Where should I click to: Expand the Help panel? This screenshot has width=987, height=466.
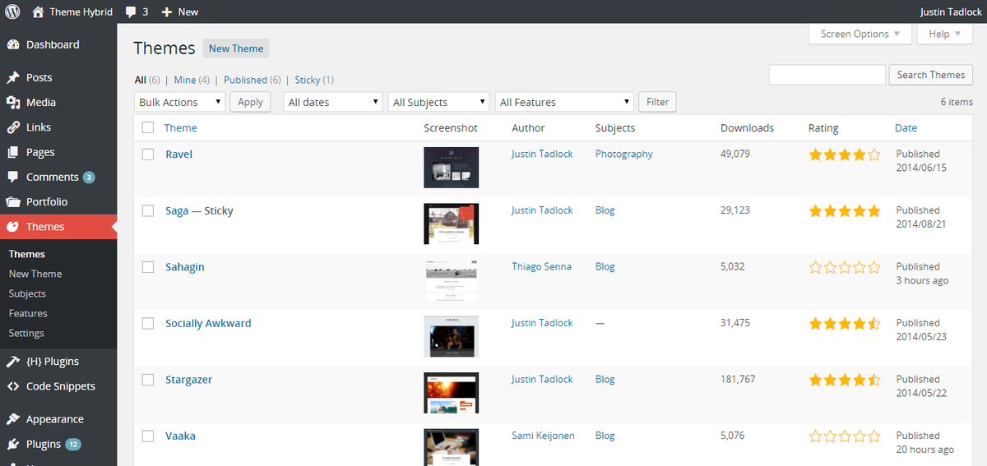pos(944,34)
